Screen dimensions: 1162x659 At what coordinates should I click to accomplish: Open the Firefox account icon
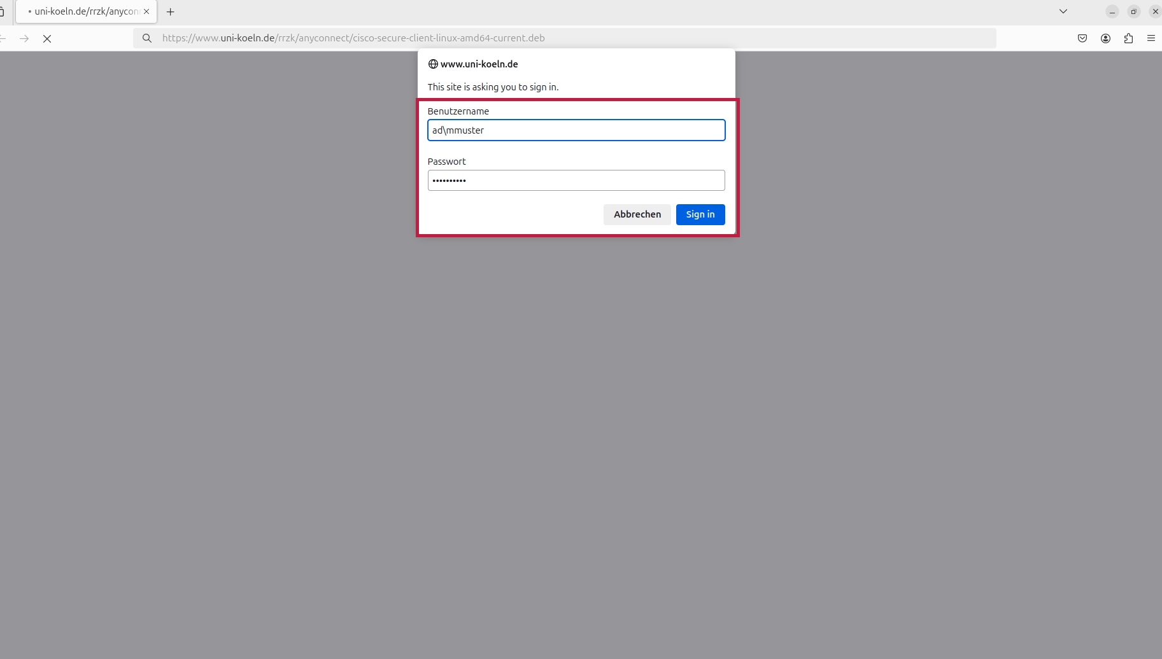[x=1105, y=38]
